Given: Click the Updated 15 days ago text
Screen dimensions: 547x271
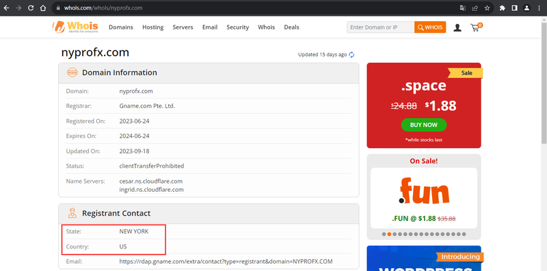Looking at the screenshot, I should 322,55.
